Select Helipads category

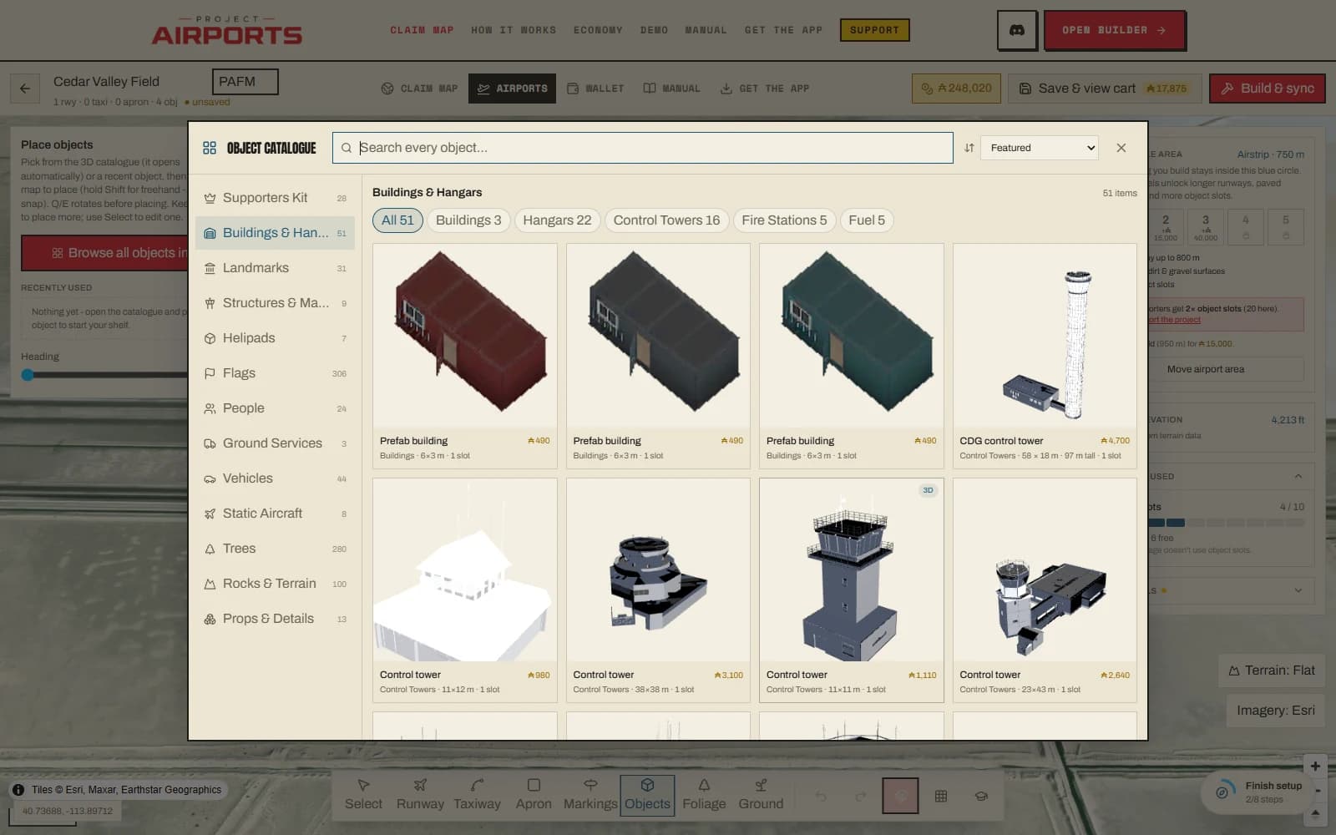[x=275, y=338]
